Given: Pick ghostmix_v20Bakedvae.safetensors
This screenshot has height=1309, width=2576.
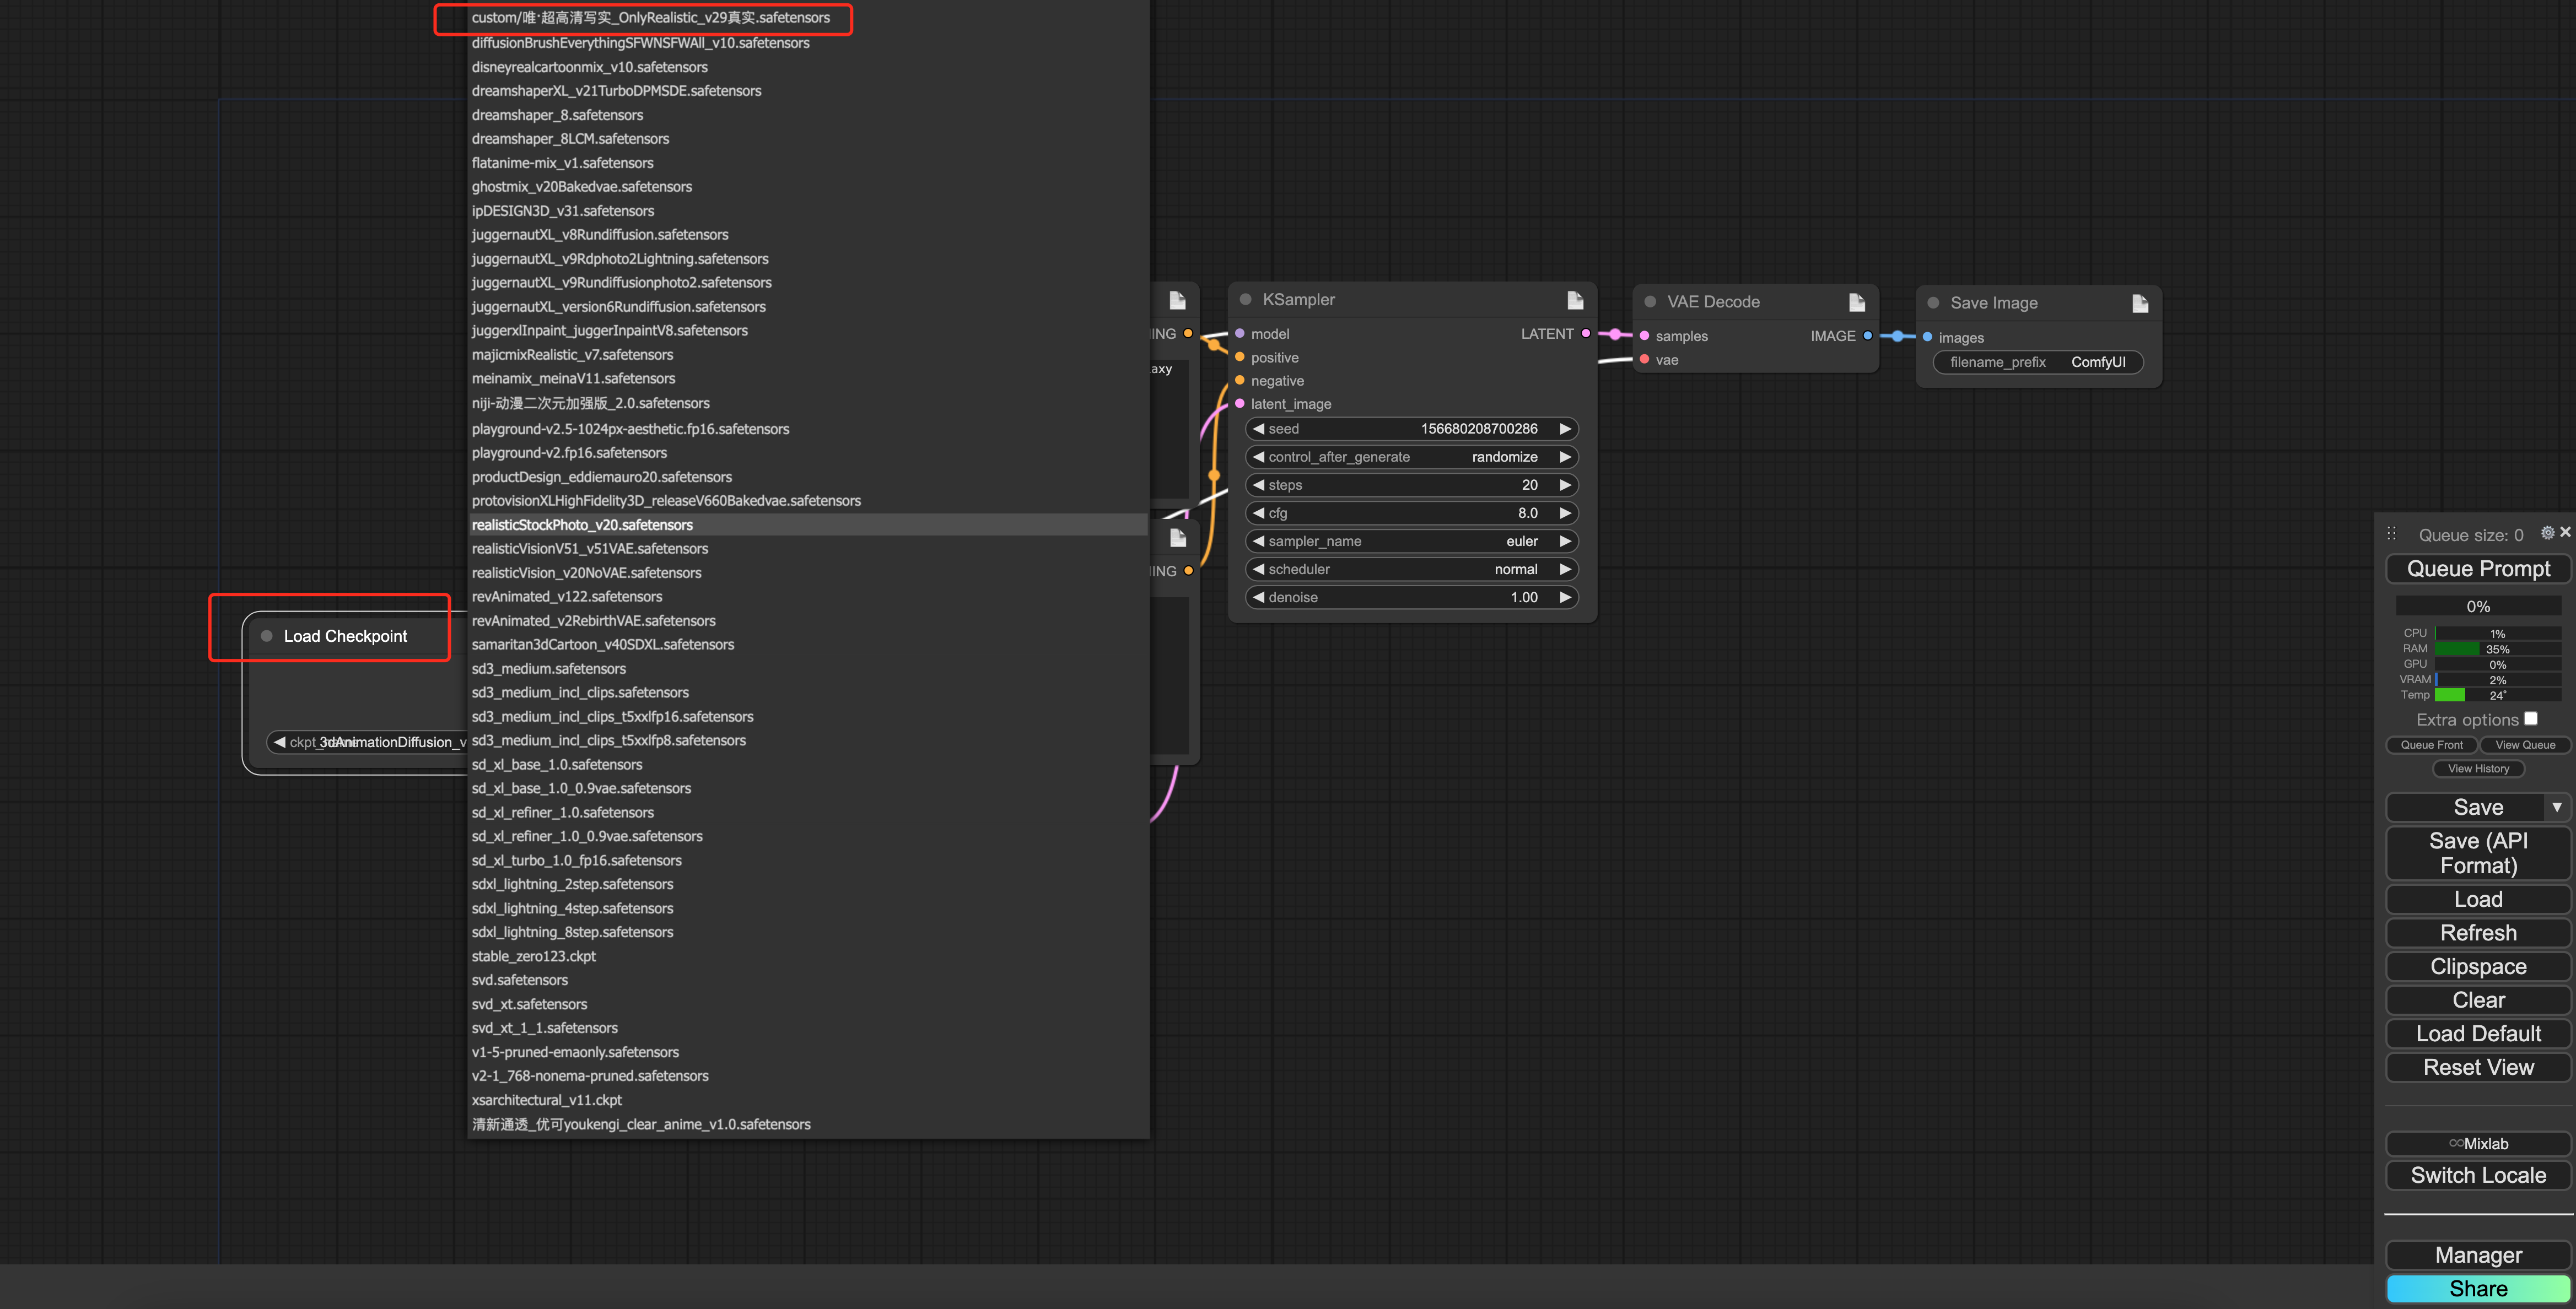Looking at the screenshot, I should (x=808, y=187).
